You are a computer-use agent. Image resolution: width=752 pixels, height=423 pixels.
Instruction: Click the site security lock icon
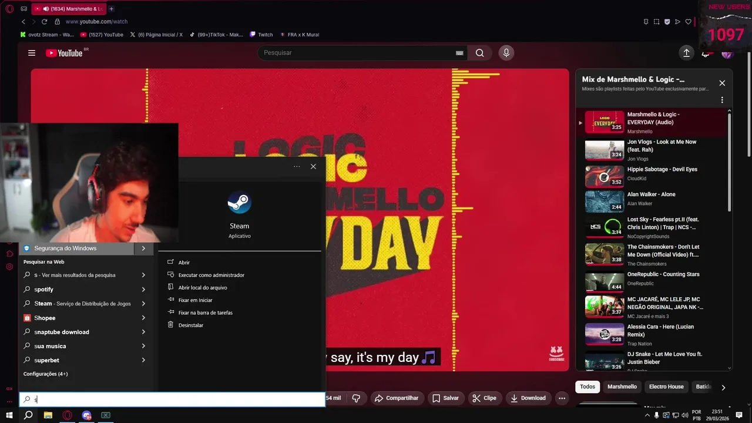[57, 22]
